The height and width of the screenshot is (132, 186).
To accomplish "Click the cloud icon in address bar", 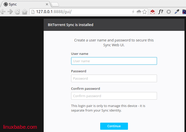I will [x=139, y=12].
